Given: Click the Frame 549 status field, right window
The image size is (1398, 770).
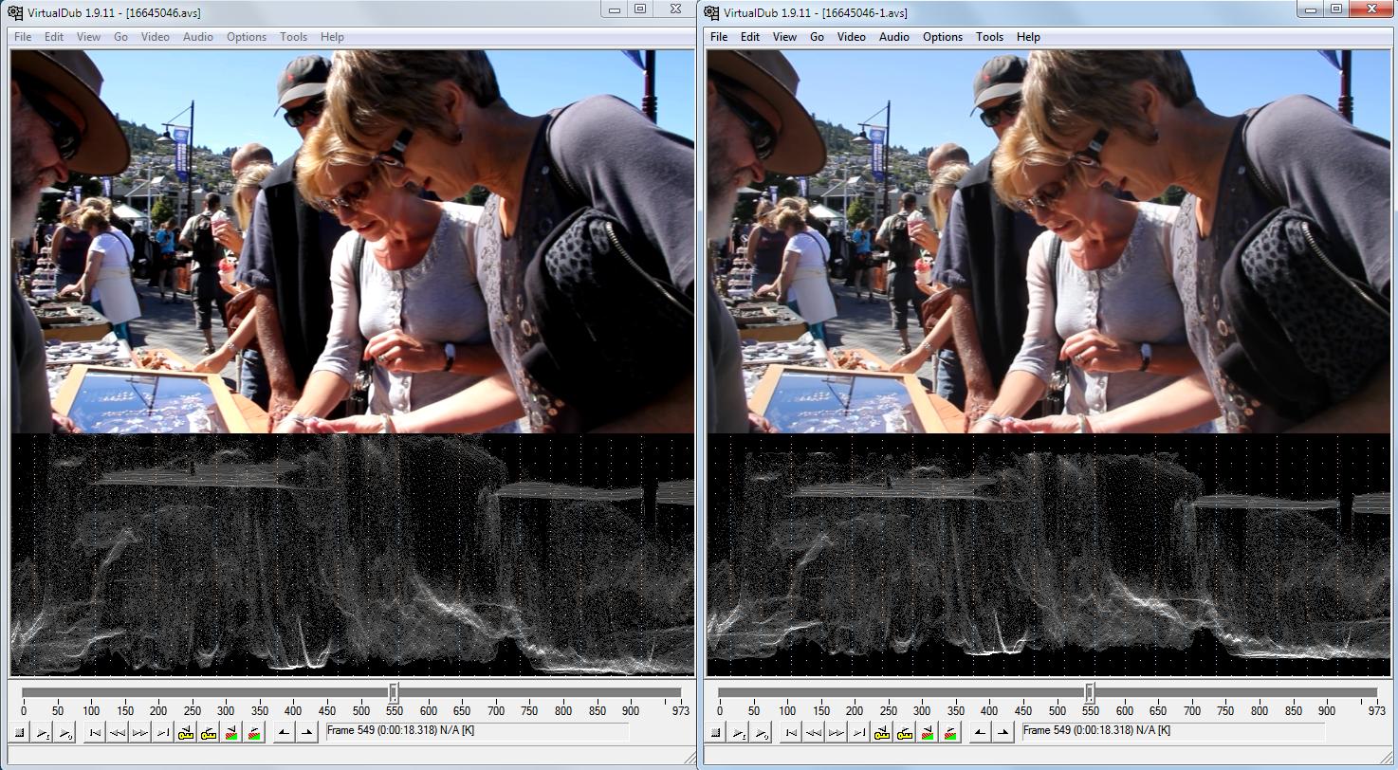Looking at the screenshot, I should [1172, 731].
